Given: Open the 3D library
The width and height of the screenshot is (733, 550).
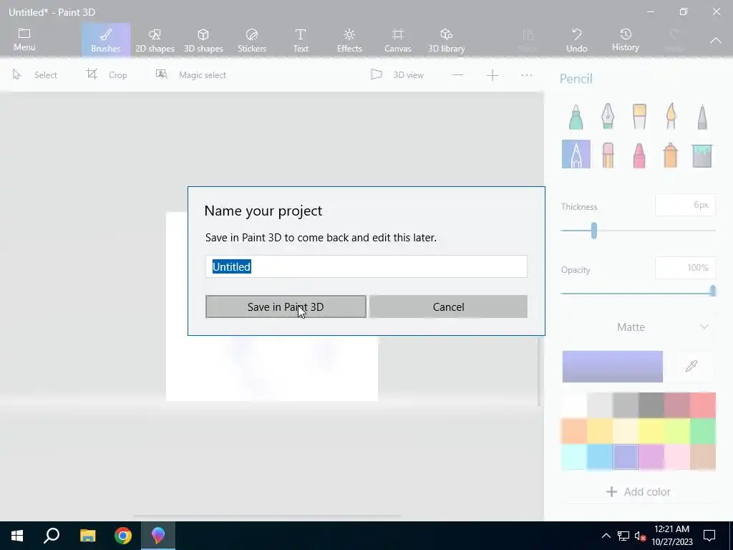Looking at the screenshot, I should (447, 40).
